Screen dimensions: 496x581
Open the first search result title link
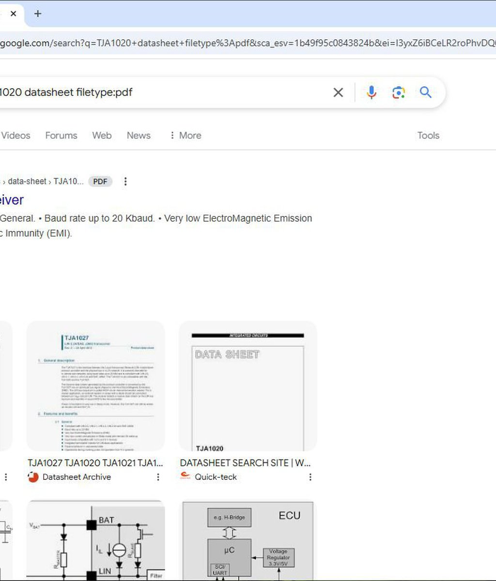(x=12, y=200)
